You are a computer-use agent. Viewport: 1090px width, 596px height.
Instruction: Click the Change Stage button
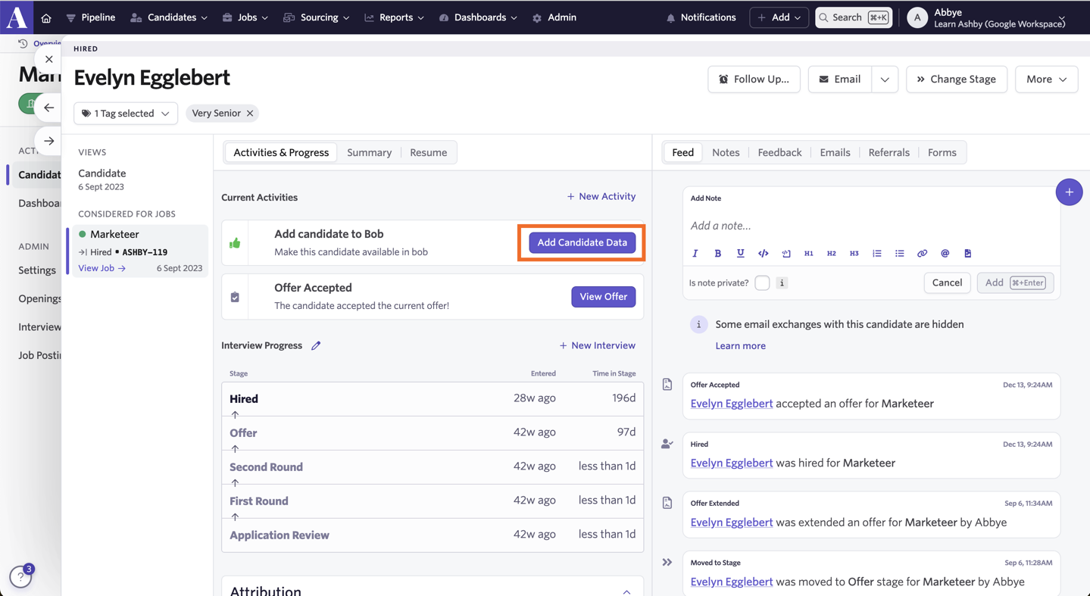tap(957, 80)
